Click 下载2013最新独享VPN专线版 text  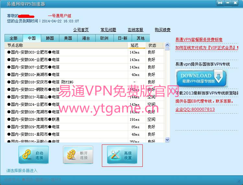pyautogui.click(x=207, y=93)
